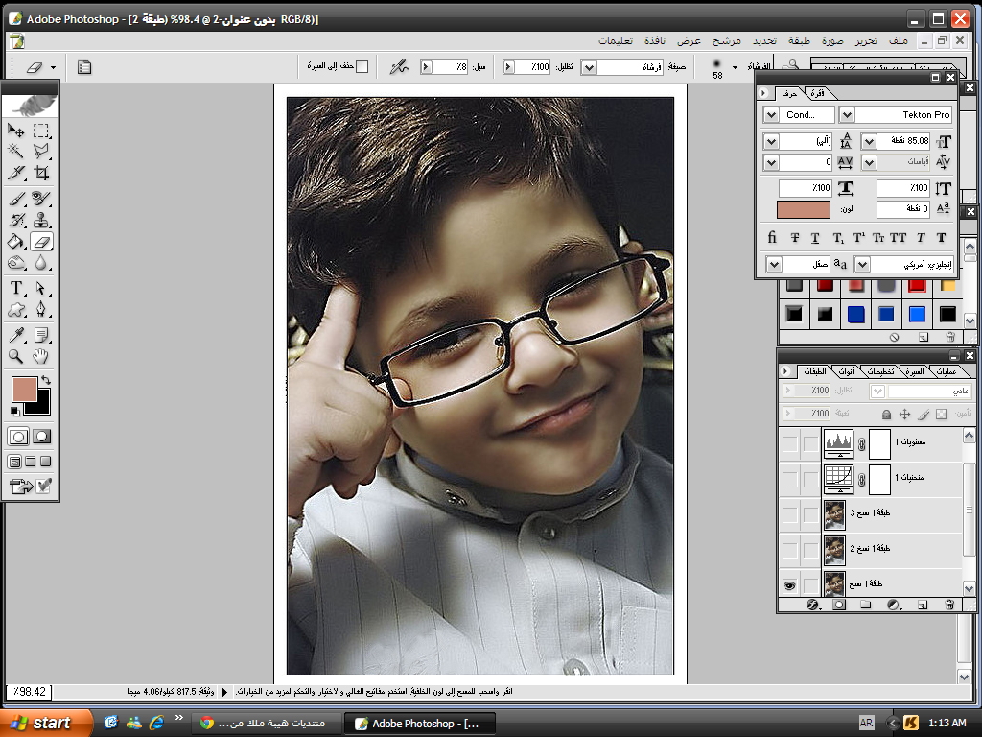Switch to the 'قنوات' Channels tab
982x737 pixels.
(x=847, y=371)
